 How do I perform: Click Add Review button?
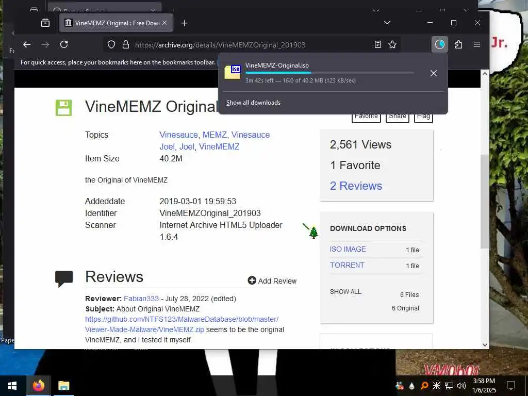[x=272, y=281]
